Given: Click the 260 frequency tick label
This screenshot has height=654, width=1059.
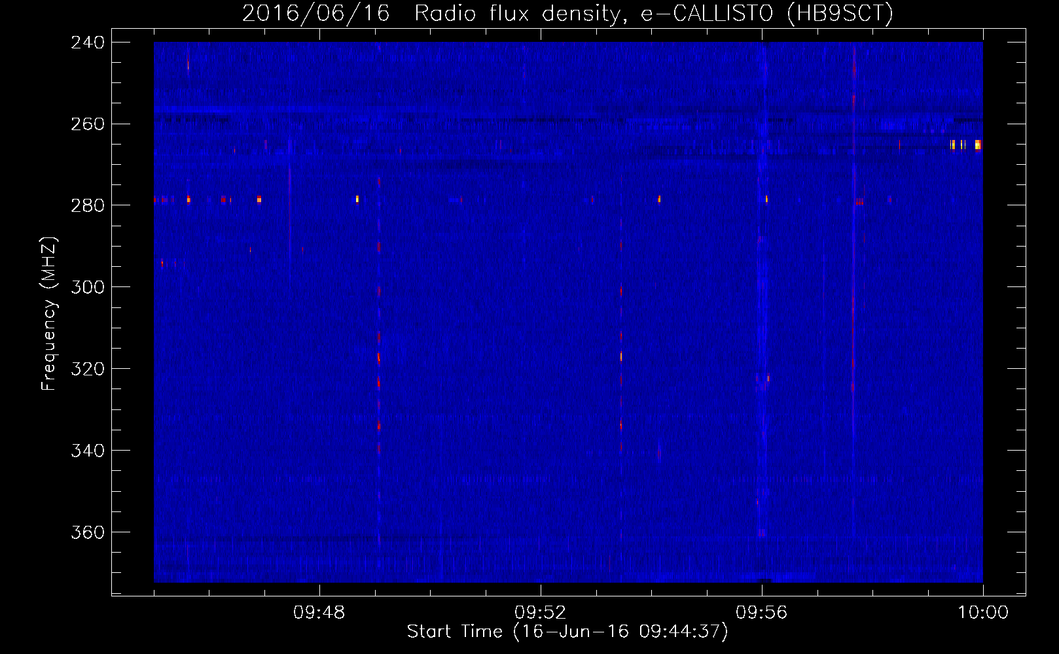Looking at the screenshot, I should click(88, 124).
